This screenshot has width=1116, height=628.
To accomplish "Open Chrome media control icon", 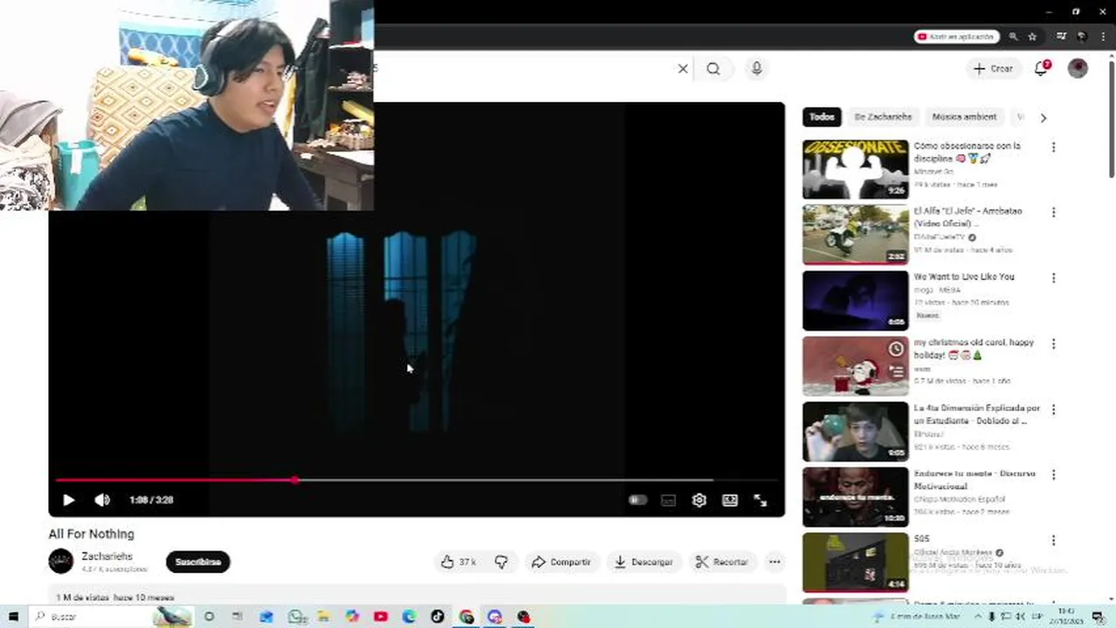I will tap(1061, 37).
